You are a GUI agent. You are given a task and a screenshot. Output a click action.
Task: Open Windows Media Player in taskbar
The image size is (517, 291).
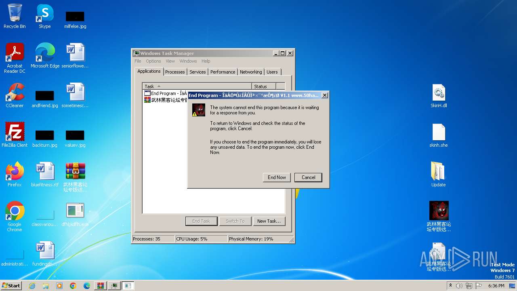(59, 286)
